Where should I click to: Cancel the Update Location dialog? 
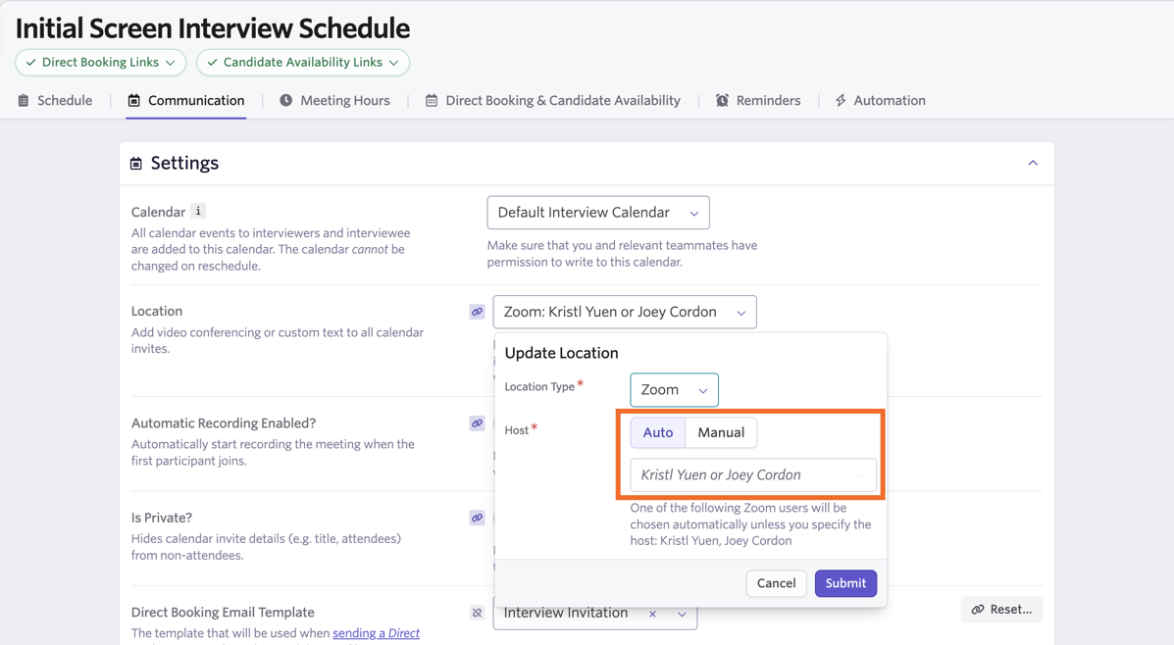776,583
